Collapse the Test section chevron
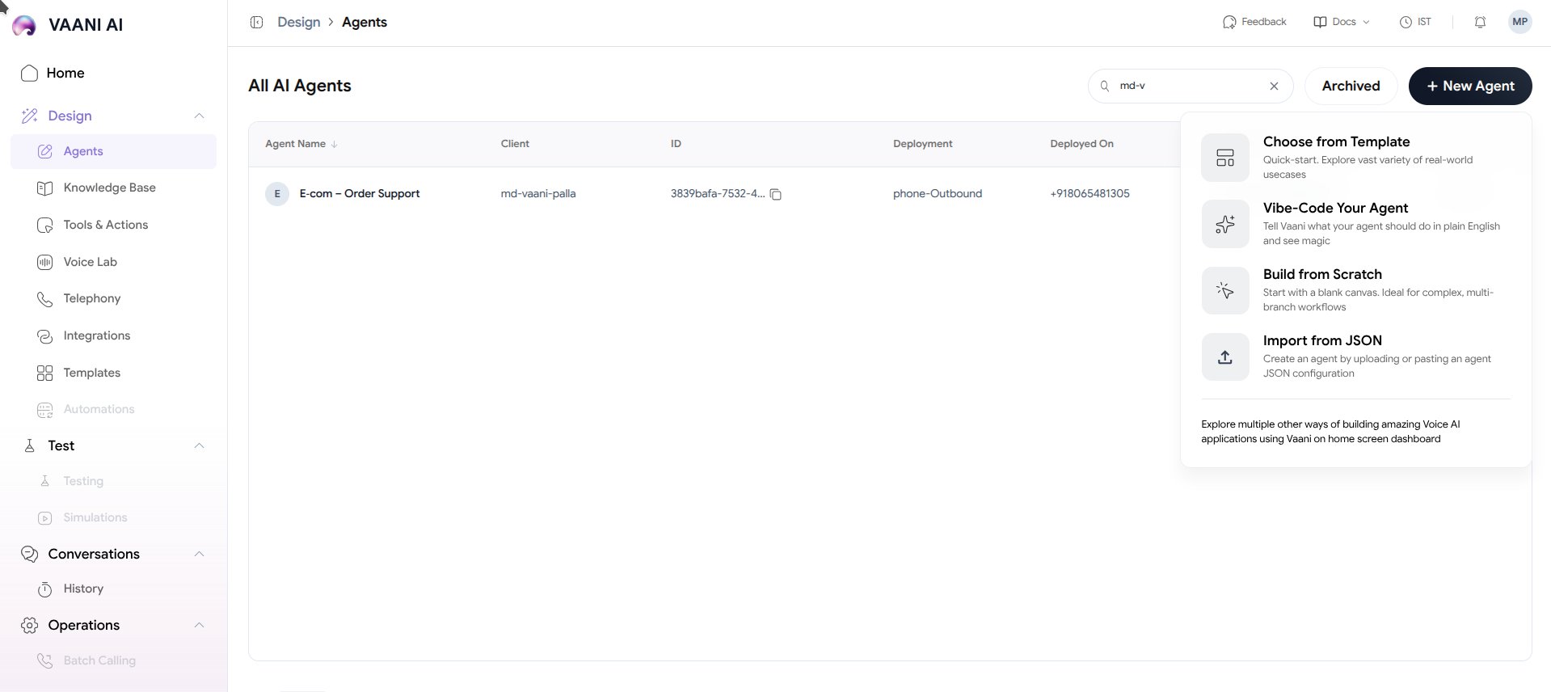The height and width of the screenshot is (692, 1551). (x=199, y=445)
